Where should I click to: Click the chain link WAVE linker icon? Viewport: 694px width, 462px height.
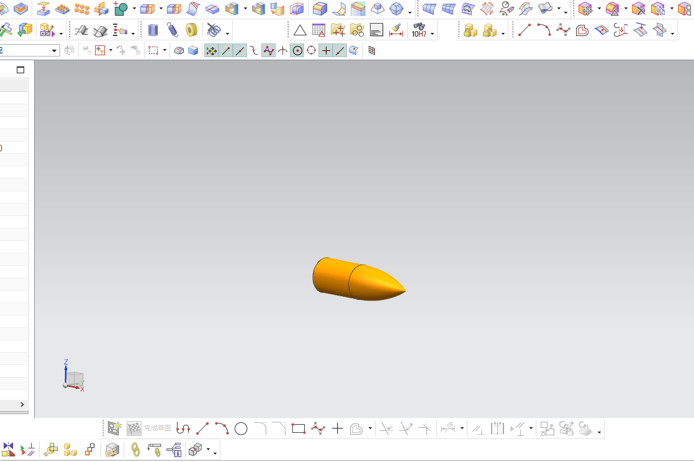tap(135, 450)
